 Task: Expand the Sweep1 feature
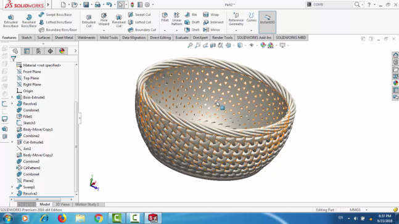[x=12, y=187]
